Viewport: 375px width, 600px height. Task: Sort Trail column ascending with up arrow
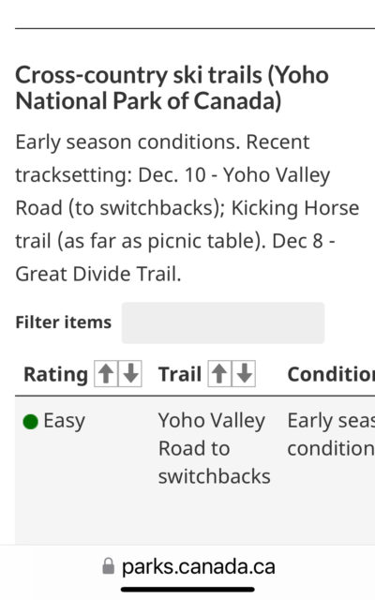[x=219, y=374]
